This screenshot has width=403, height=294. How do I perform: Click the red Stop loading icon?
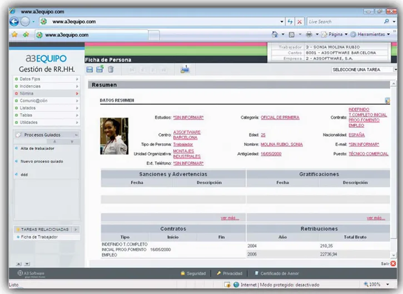click(300, 22)
